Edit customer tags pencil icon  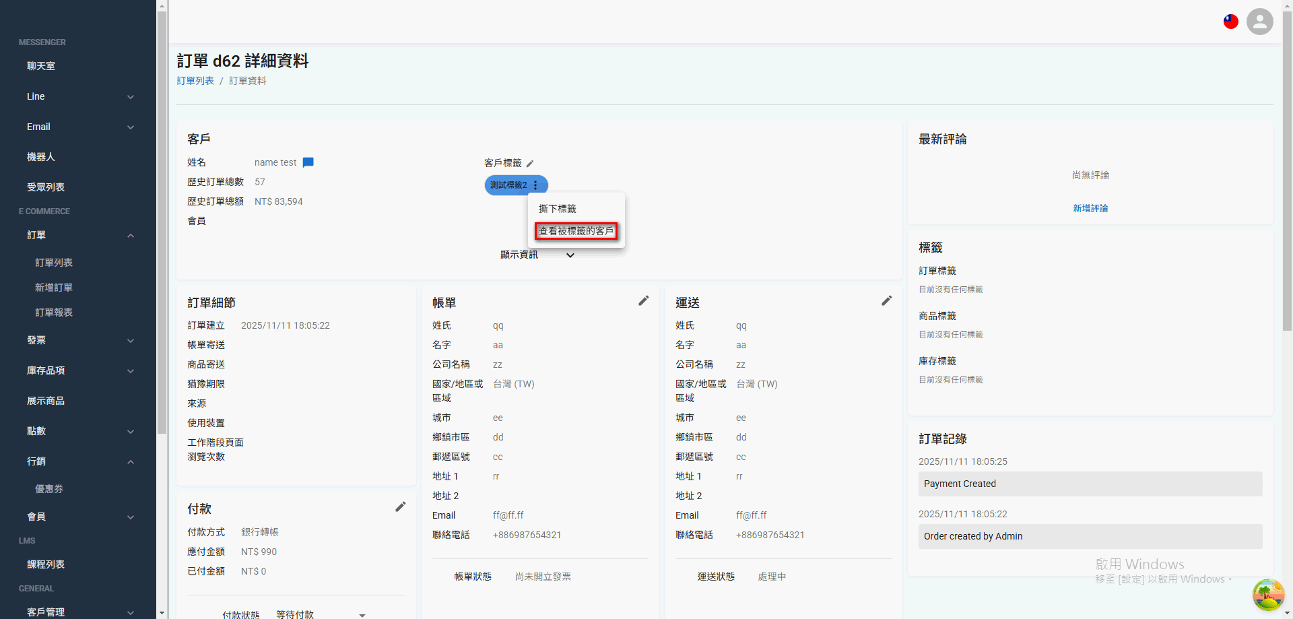point(530,163)
